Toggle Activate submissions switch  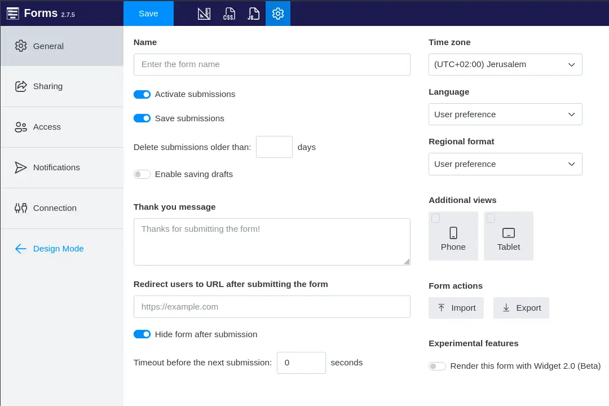(x=142, y=94)
